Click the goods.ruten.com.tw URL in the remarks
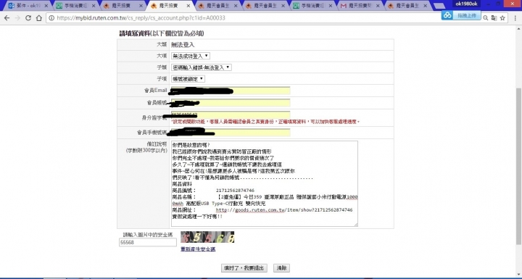 click(x=284, y=209)
